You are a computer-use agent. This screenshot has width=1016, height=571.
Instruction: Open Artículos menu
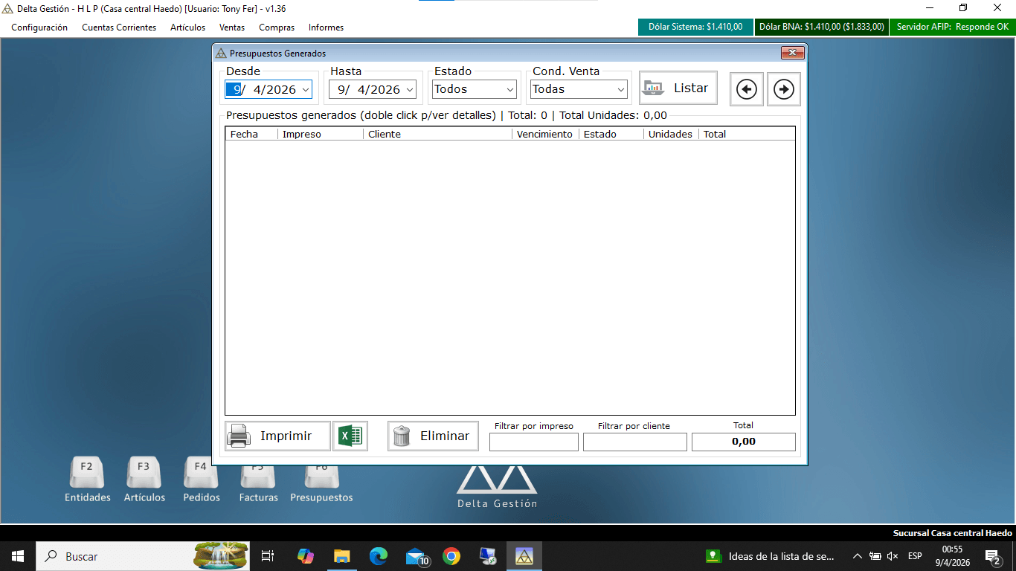coord(187,28)
